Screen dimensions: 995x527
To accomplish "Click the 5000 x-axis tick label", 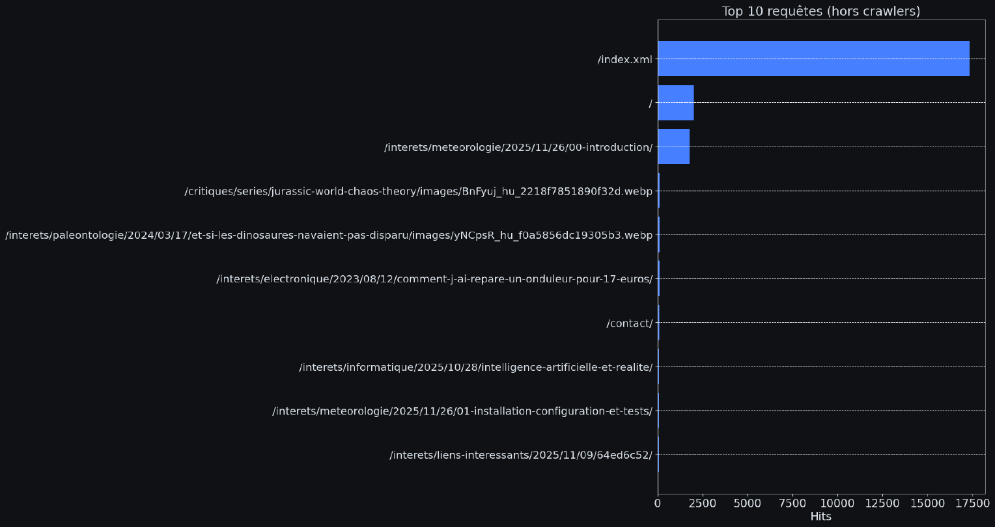I will 747,503.
